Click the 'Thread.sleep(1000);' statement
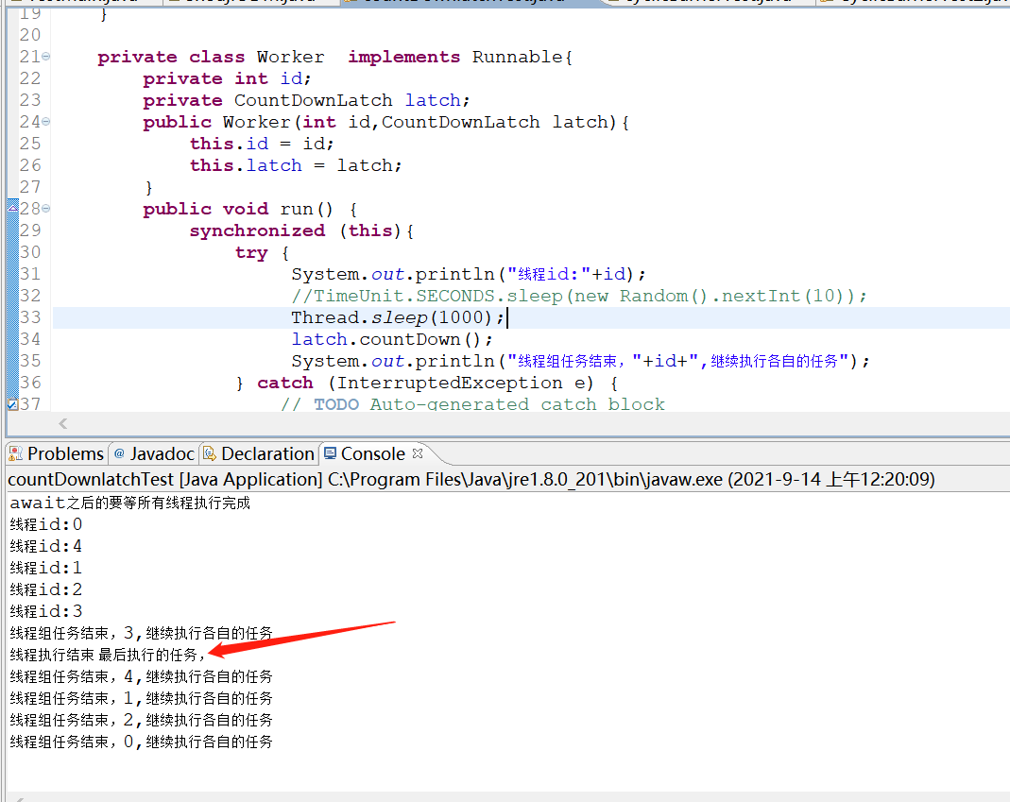This screenshot has width=1010, height=802. (398, 317)
